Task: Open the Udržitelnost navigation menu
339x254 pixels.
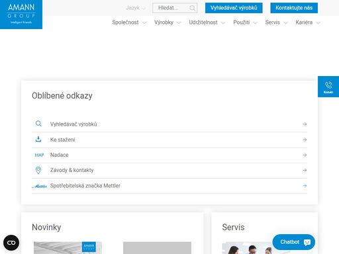Action: [207, 22]
